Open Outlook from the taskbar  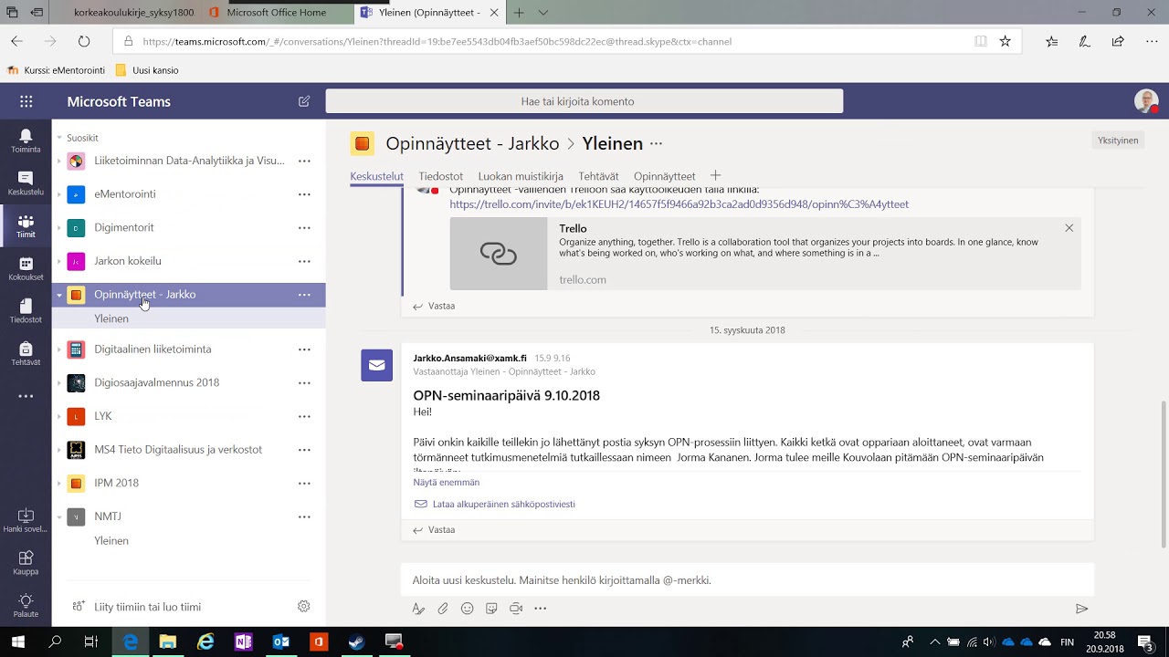point(280,642)
